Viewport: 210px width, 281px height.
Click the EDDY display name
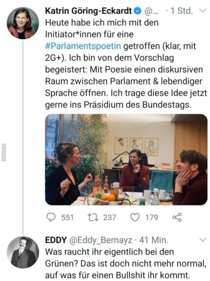56,240
